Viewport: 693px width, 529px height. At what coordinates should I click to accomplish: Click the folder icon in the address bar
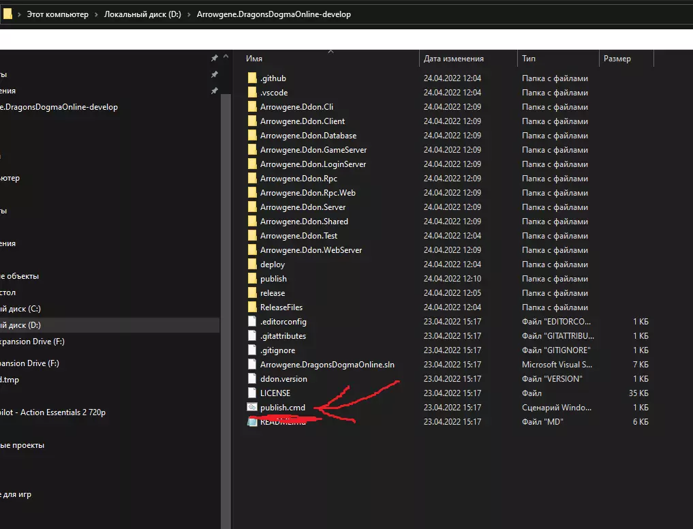pos(7,14)
